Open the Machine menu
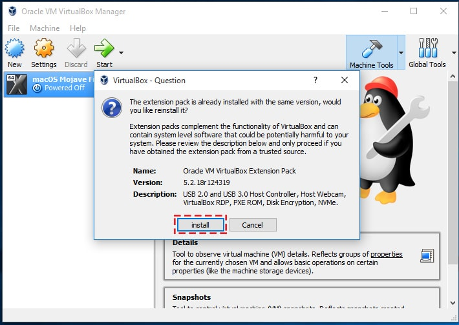Viewport: 459px width, 325px height. (x=45, y=28)
